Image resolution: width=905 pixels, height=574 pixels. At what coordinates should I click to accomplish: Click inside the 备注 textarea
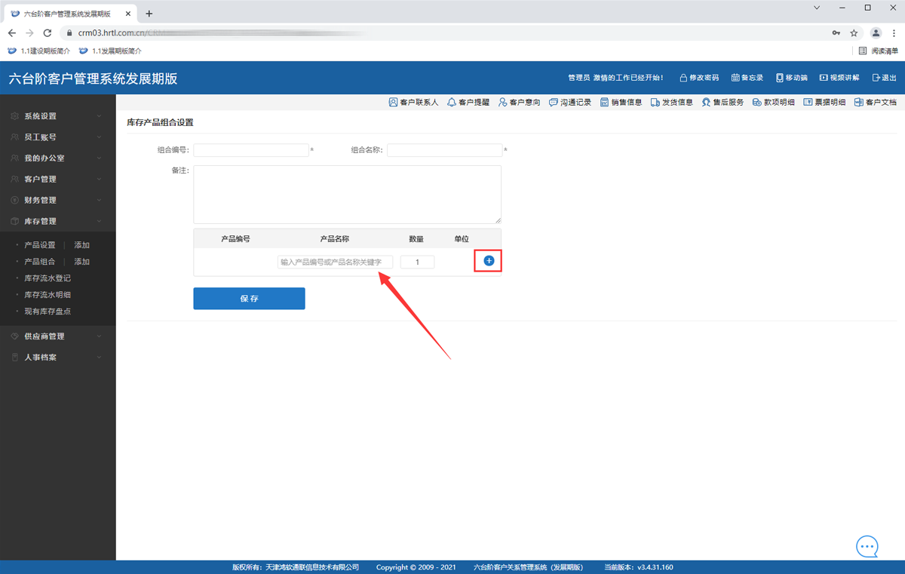pos(348,195)
